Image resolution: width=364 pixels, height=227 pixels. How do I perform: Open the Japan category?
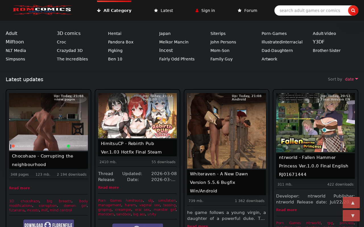click(x=165, y=33)
